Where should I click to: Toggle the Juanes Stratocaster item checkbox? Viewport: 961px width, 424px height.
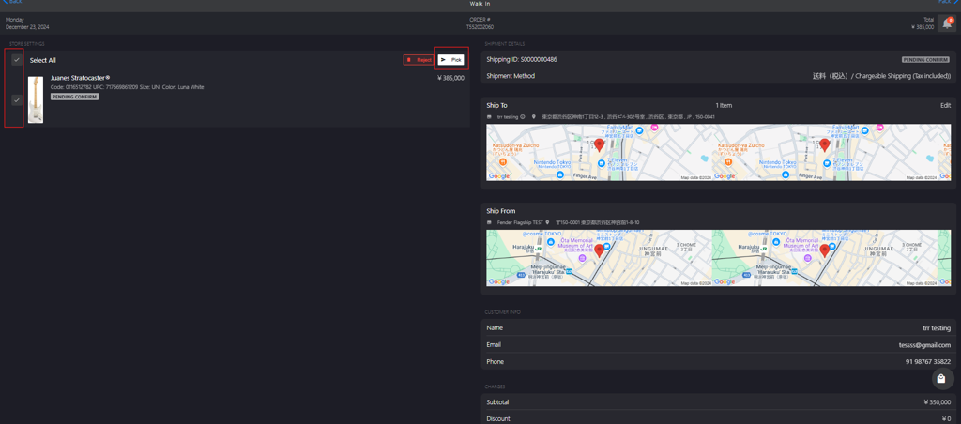(x=17, y=99)
